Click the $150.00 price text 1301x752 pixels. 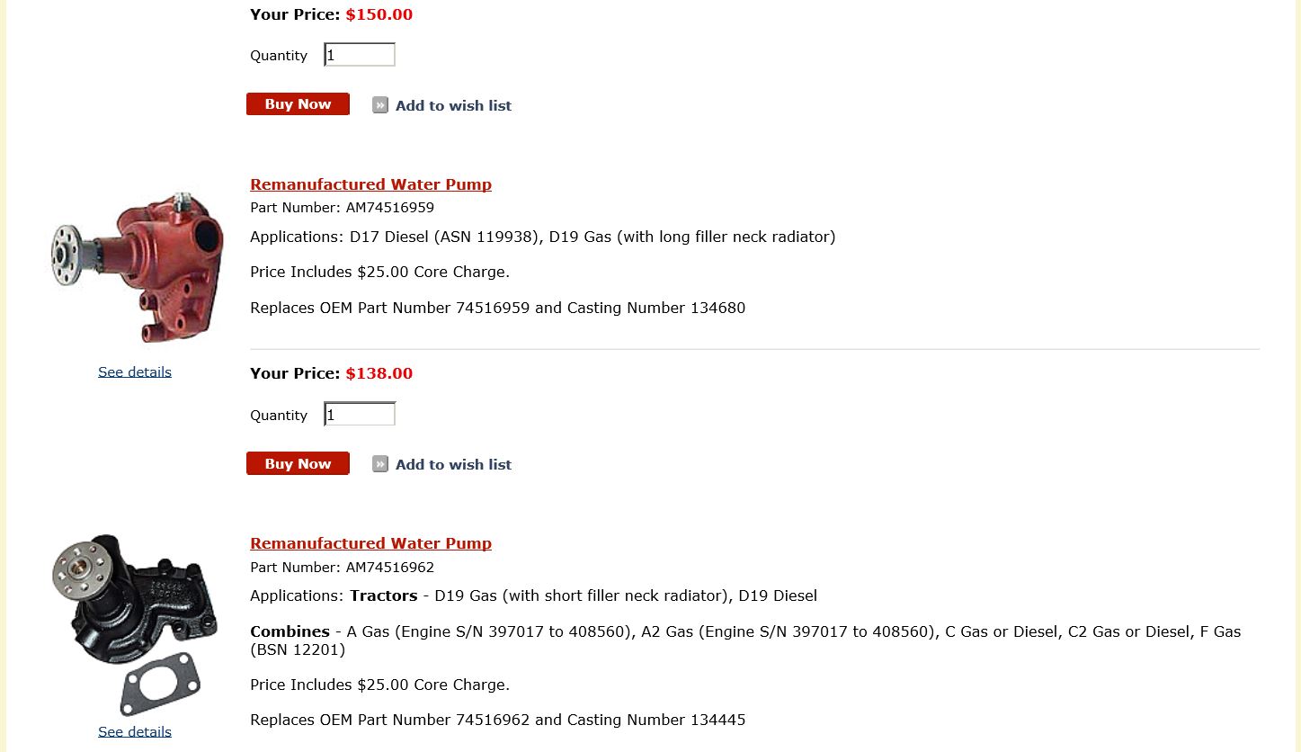point(379,14)
